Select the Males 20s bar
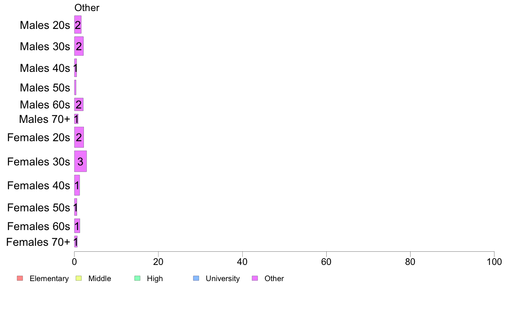 click(x=78, y=25)
